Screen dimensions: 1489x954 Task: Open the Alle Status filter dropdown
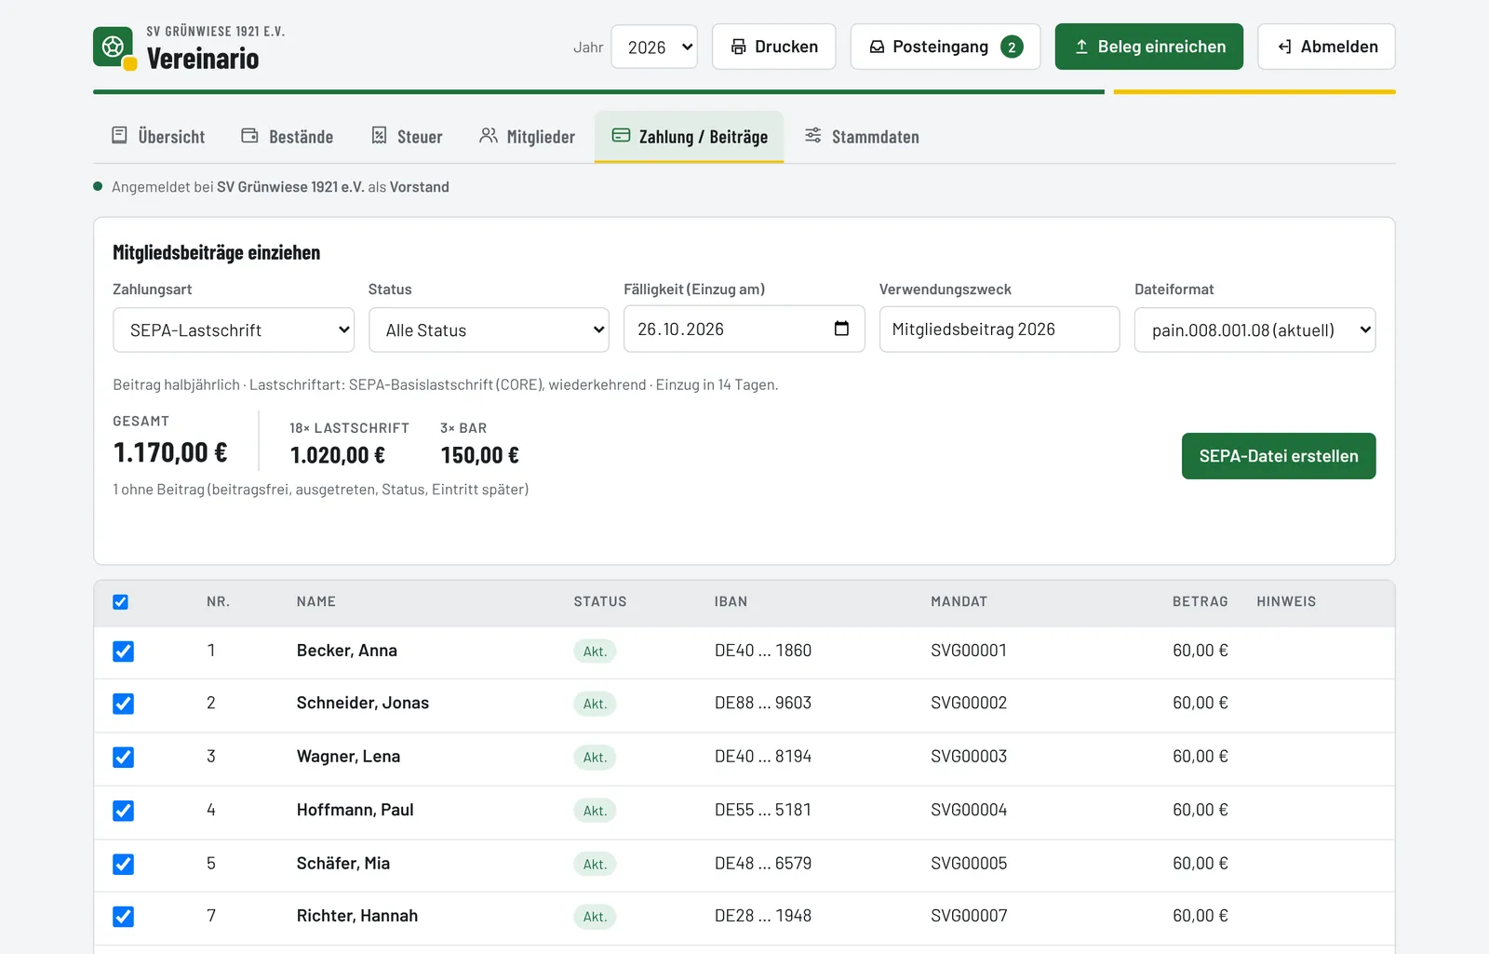coord(489,329)
